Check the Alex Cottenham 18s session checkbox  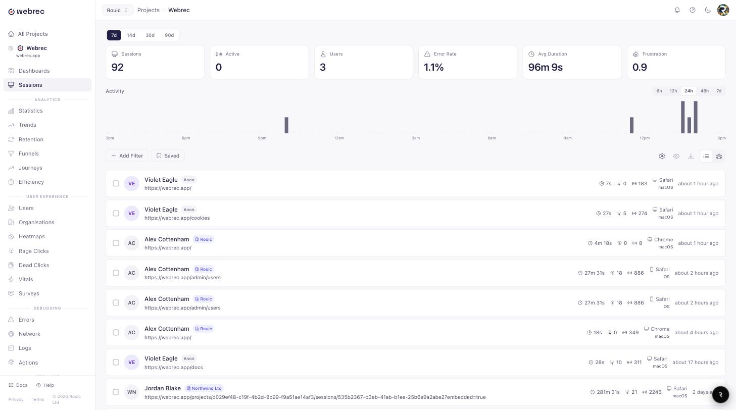[116, 332]
